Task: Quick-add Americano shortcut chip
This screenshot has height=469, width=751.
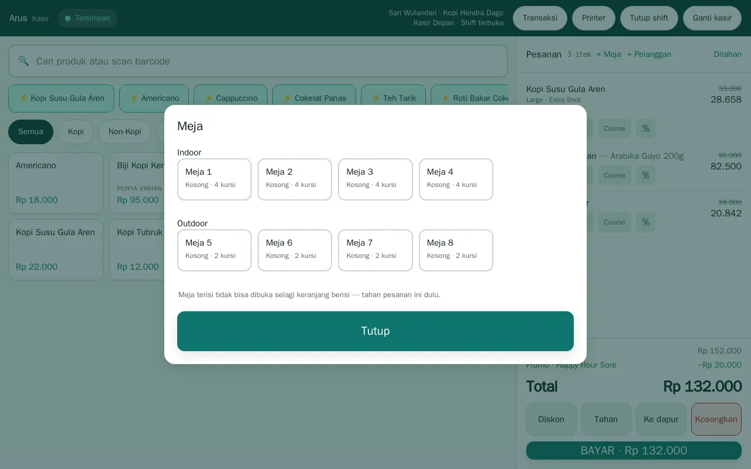Action: 154,98
